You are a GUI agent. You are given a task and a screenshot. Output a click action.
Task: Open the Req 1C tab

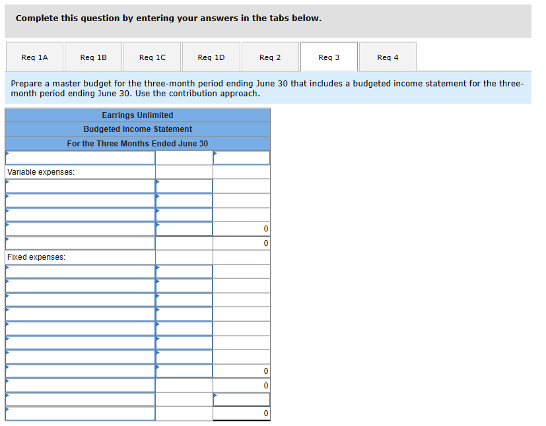[x=152, y=57]
